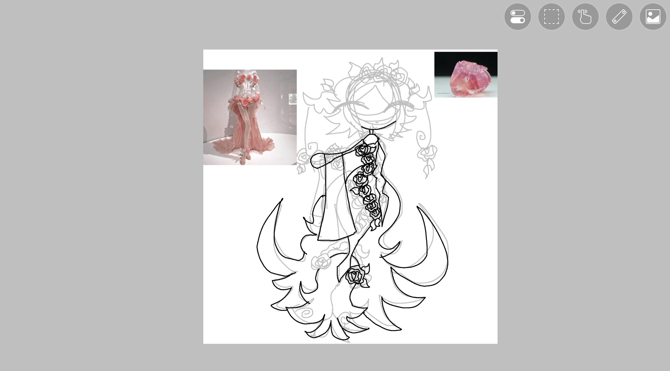Viewport: 670px width, 371px height.
Task: Select the rectangular marquee selection tool
Action: (x=551, y=17)
